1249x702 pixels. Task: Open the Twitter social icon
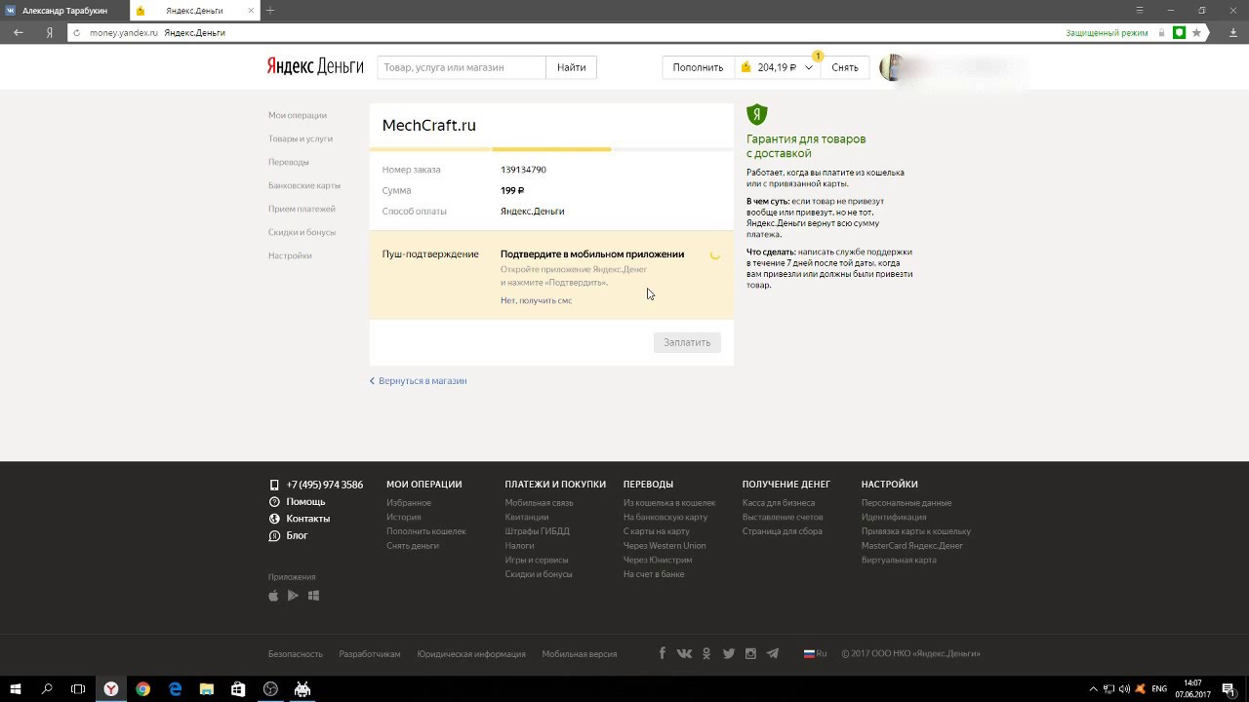point(728,653)
